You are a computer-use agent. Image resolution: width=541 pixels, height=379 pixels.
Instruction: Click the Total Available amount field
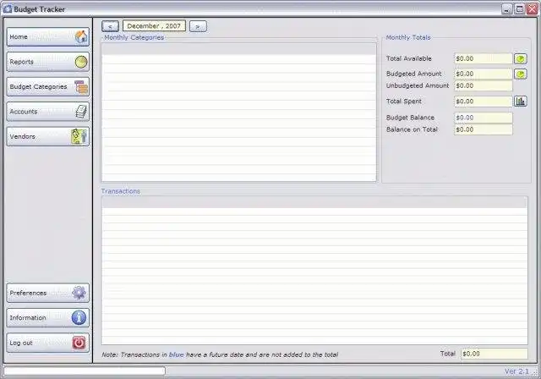coord(483,58)
